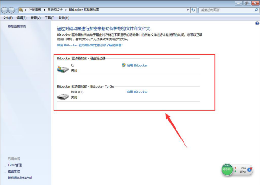Open the BitLocker pre-enable information link
This screenshot has height=185, width=260.
(90, 45)
